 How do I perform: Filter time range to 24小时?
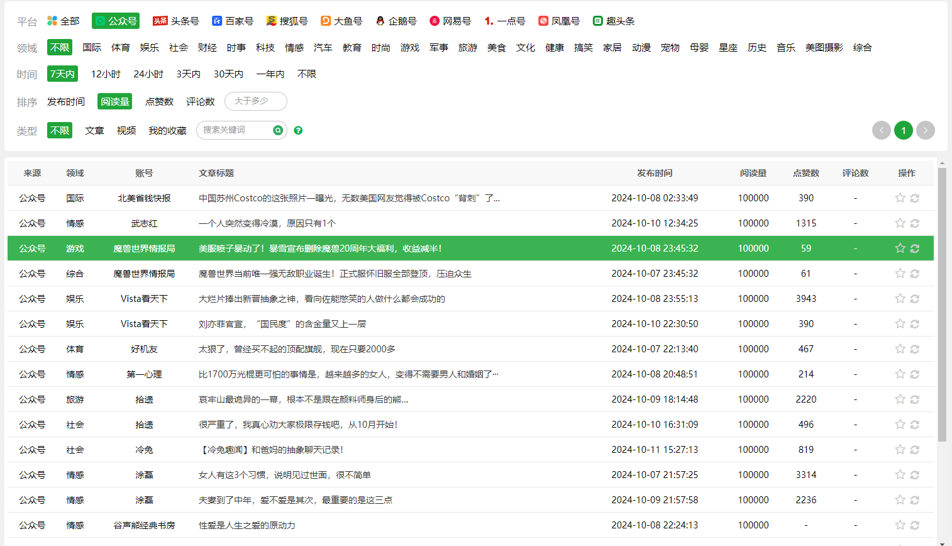point(148,74)
